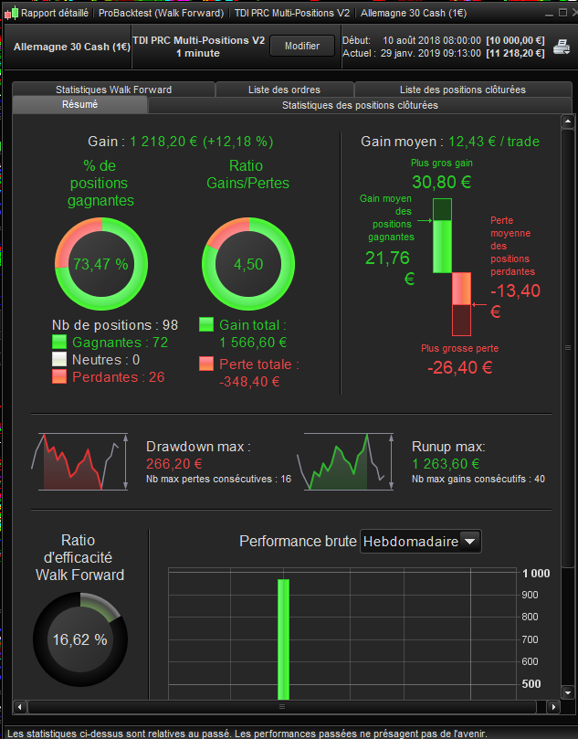Viewport: 578px width, 739px height.
Task: Click 'Nb max pertes consécutives : 16'
Action: (218, 479)
